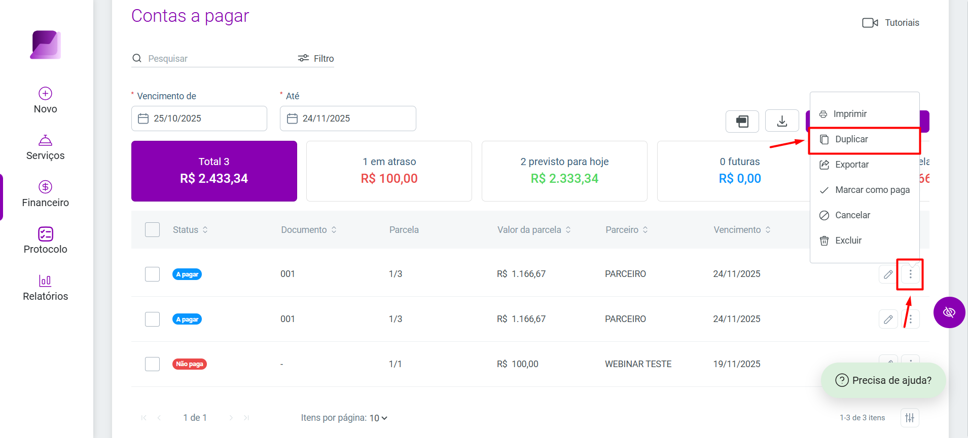Click the pencil edit icon in second row
The width and height of the screenshot is (968, 438).
coord(888,320)
